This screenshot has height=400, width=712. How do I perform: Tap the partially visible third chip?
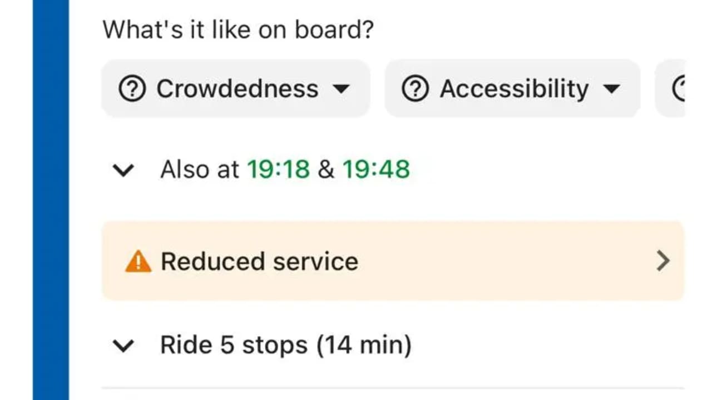(x=670, y=88)
